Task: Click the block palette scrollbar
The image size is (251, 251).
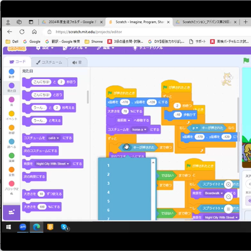Action: (x=88, y=97)
